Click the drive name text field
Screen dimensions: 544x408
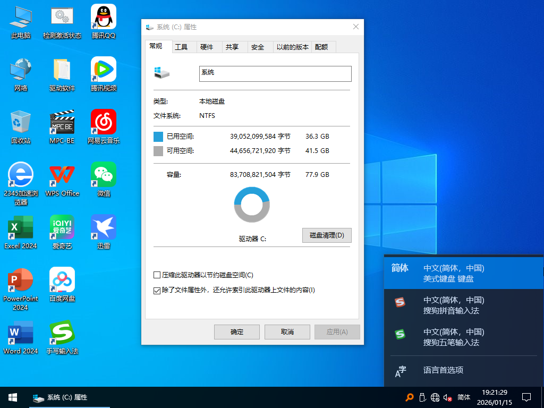[x=275, y=74]
